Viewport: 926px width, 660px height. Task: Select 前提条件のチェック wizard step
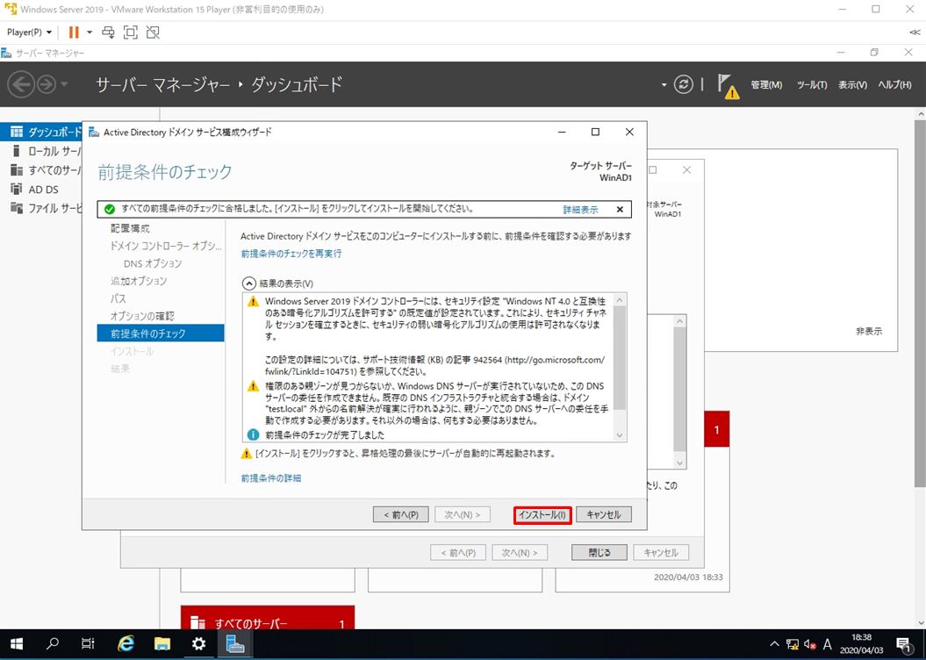tap(161, 334)
